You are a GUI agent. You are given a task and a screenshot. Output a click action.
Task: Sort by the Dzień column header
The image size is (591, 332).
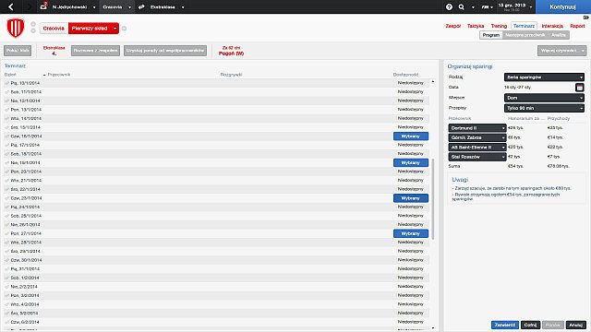coord(10,75)
